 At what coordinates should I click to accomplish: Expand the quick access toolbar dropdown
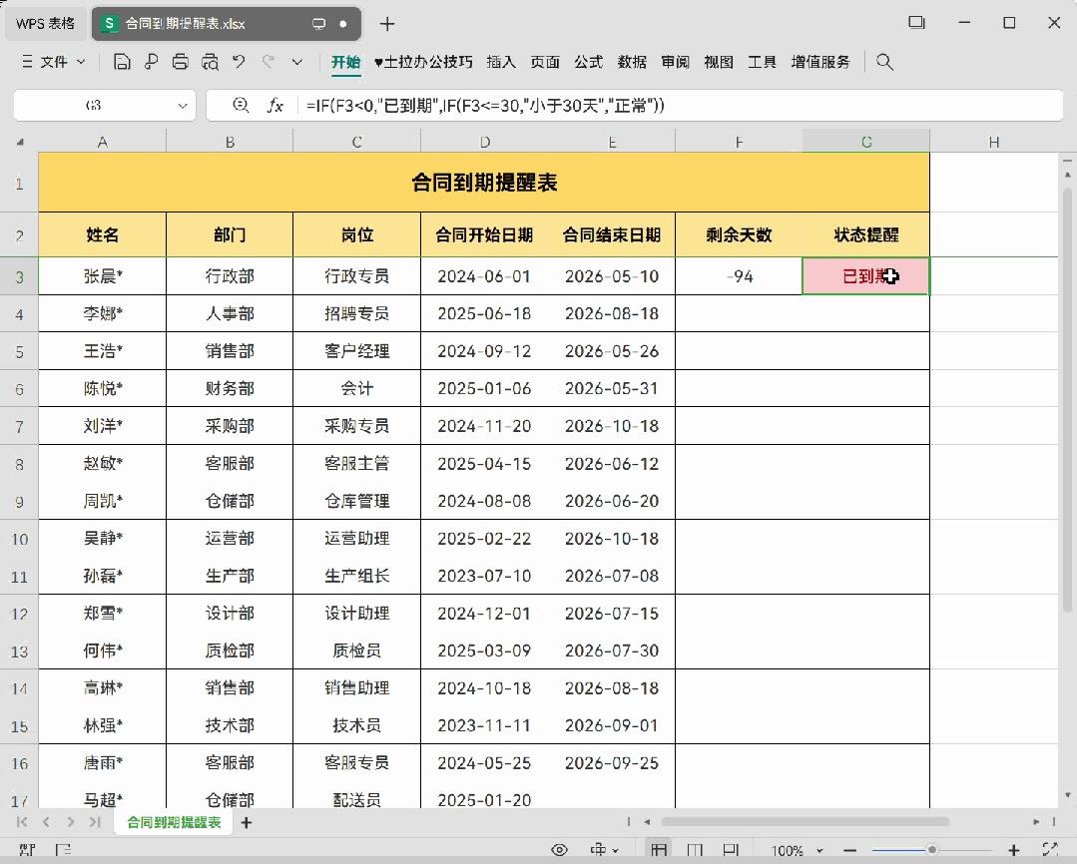click(297, 62)
